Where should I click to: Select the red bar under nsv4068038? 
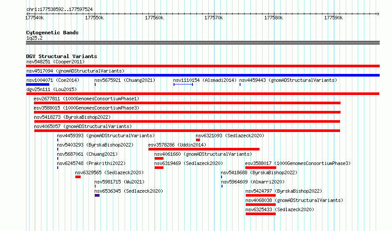[x=261, y=205]
